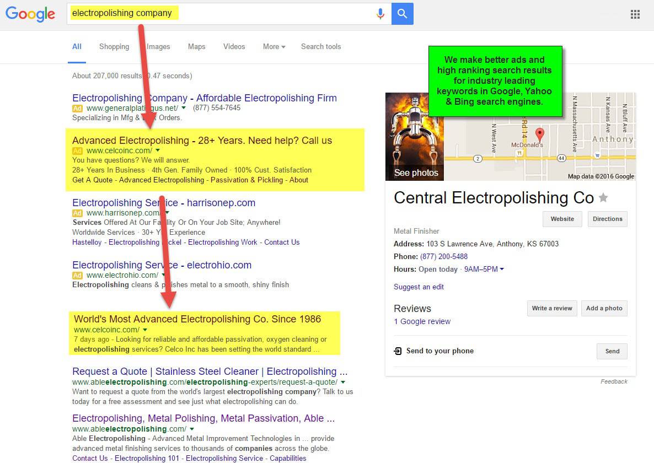Screen dimensions: 654x463
Task: Open the Google apps grid icon
Action: click(x=635, y=14)
